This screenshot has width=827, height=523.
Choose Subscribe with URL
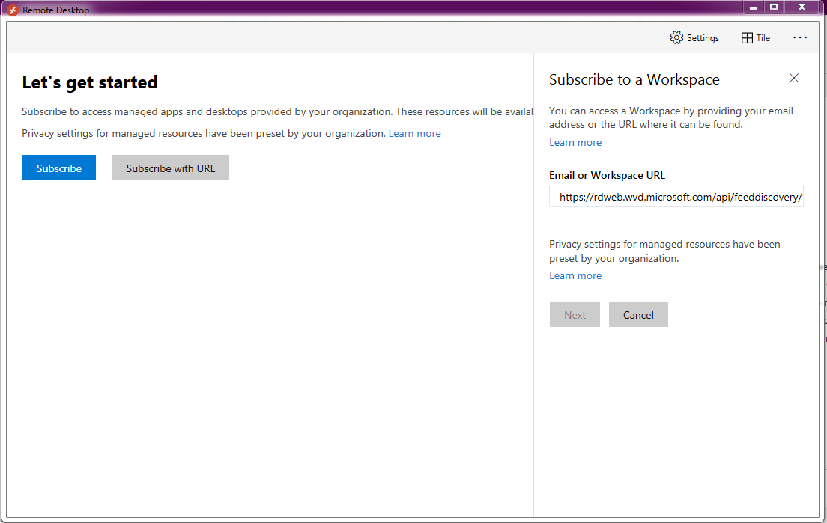coord(170,168)
